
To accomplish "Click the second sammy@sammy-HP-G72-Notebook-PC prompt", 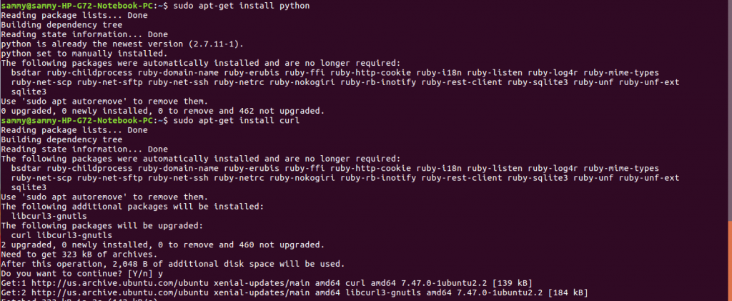I will click(77, 120).
